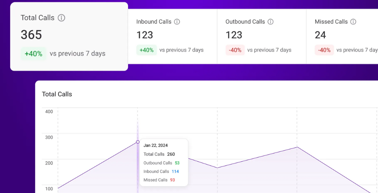
Task: Click the +40% badge under Inbound Calls
Action: tap(147, 50)
